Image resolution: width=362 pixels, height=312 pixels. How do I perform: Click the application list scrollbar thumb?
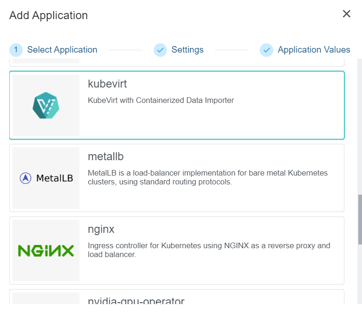(360, 219)
